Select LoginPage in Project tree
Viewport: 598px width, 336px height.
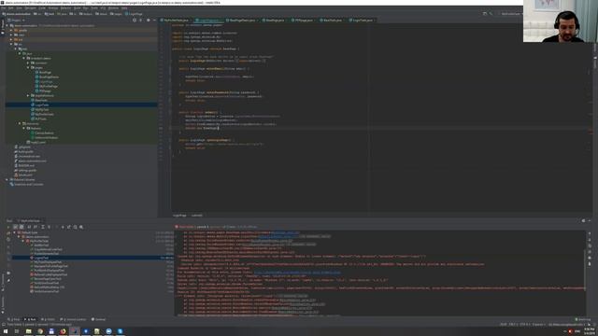46,81
